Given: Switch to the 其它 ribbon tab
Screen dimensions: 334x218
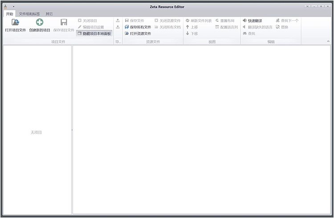Looking at the screenshot, I should 49,14.
